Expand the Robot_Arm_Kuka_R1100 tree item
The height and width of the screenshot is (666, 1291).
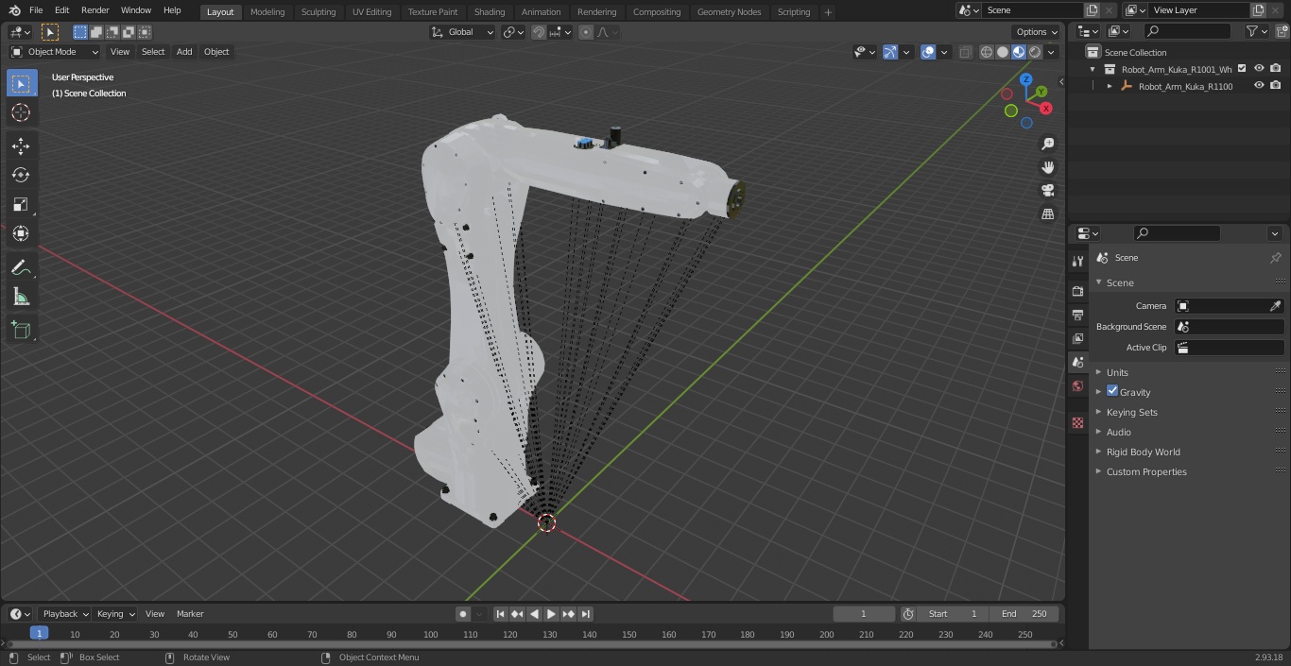click(x=1110, y=86)
